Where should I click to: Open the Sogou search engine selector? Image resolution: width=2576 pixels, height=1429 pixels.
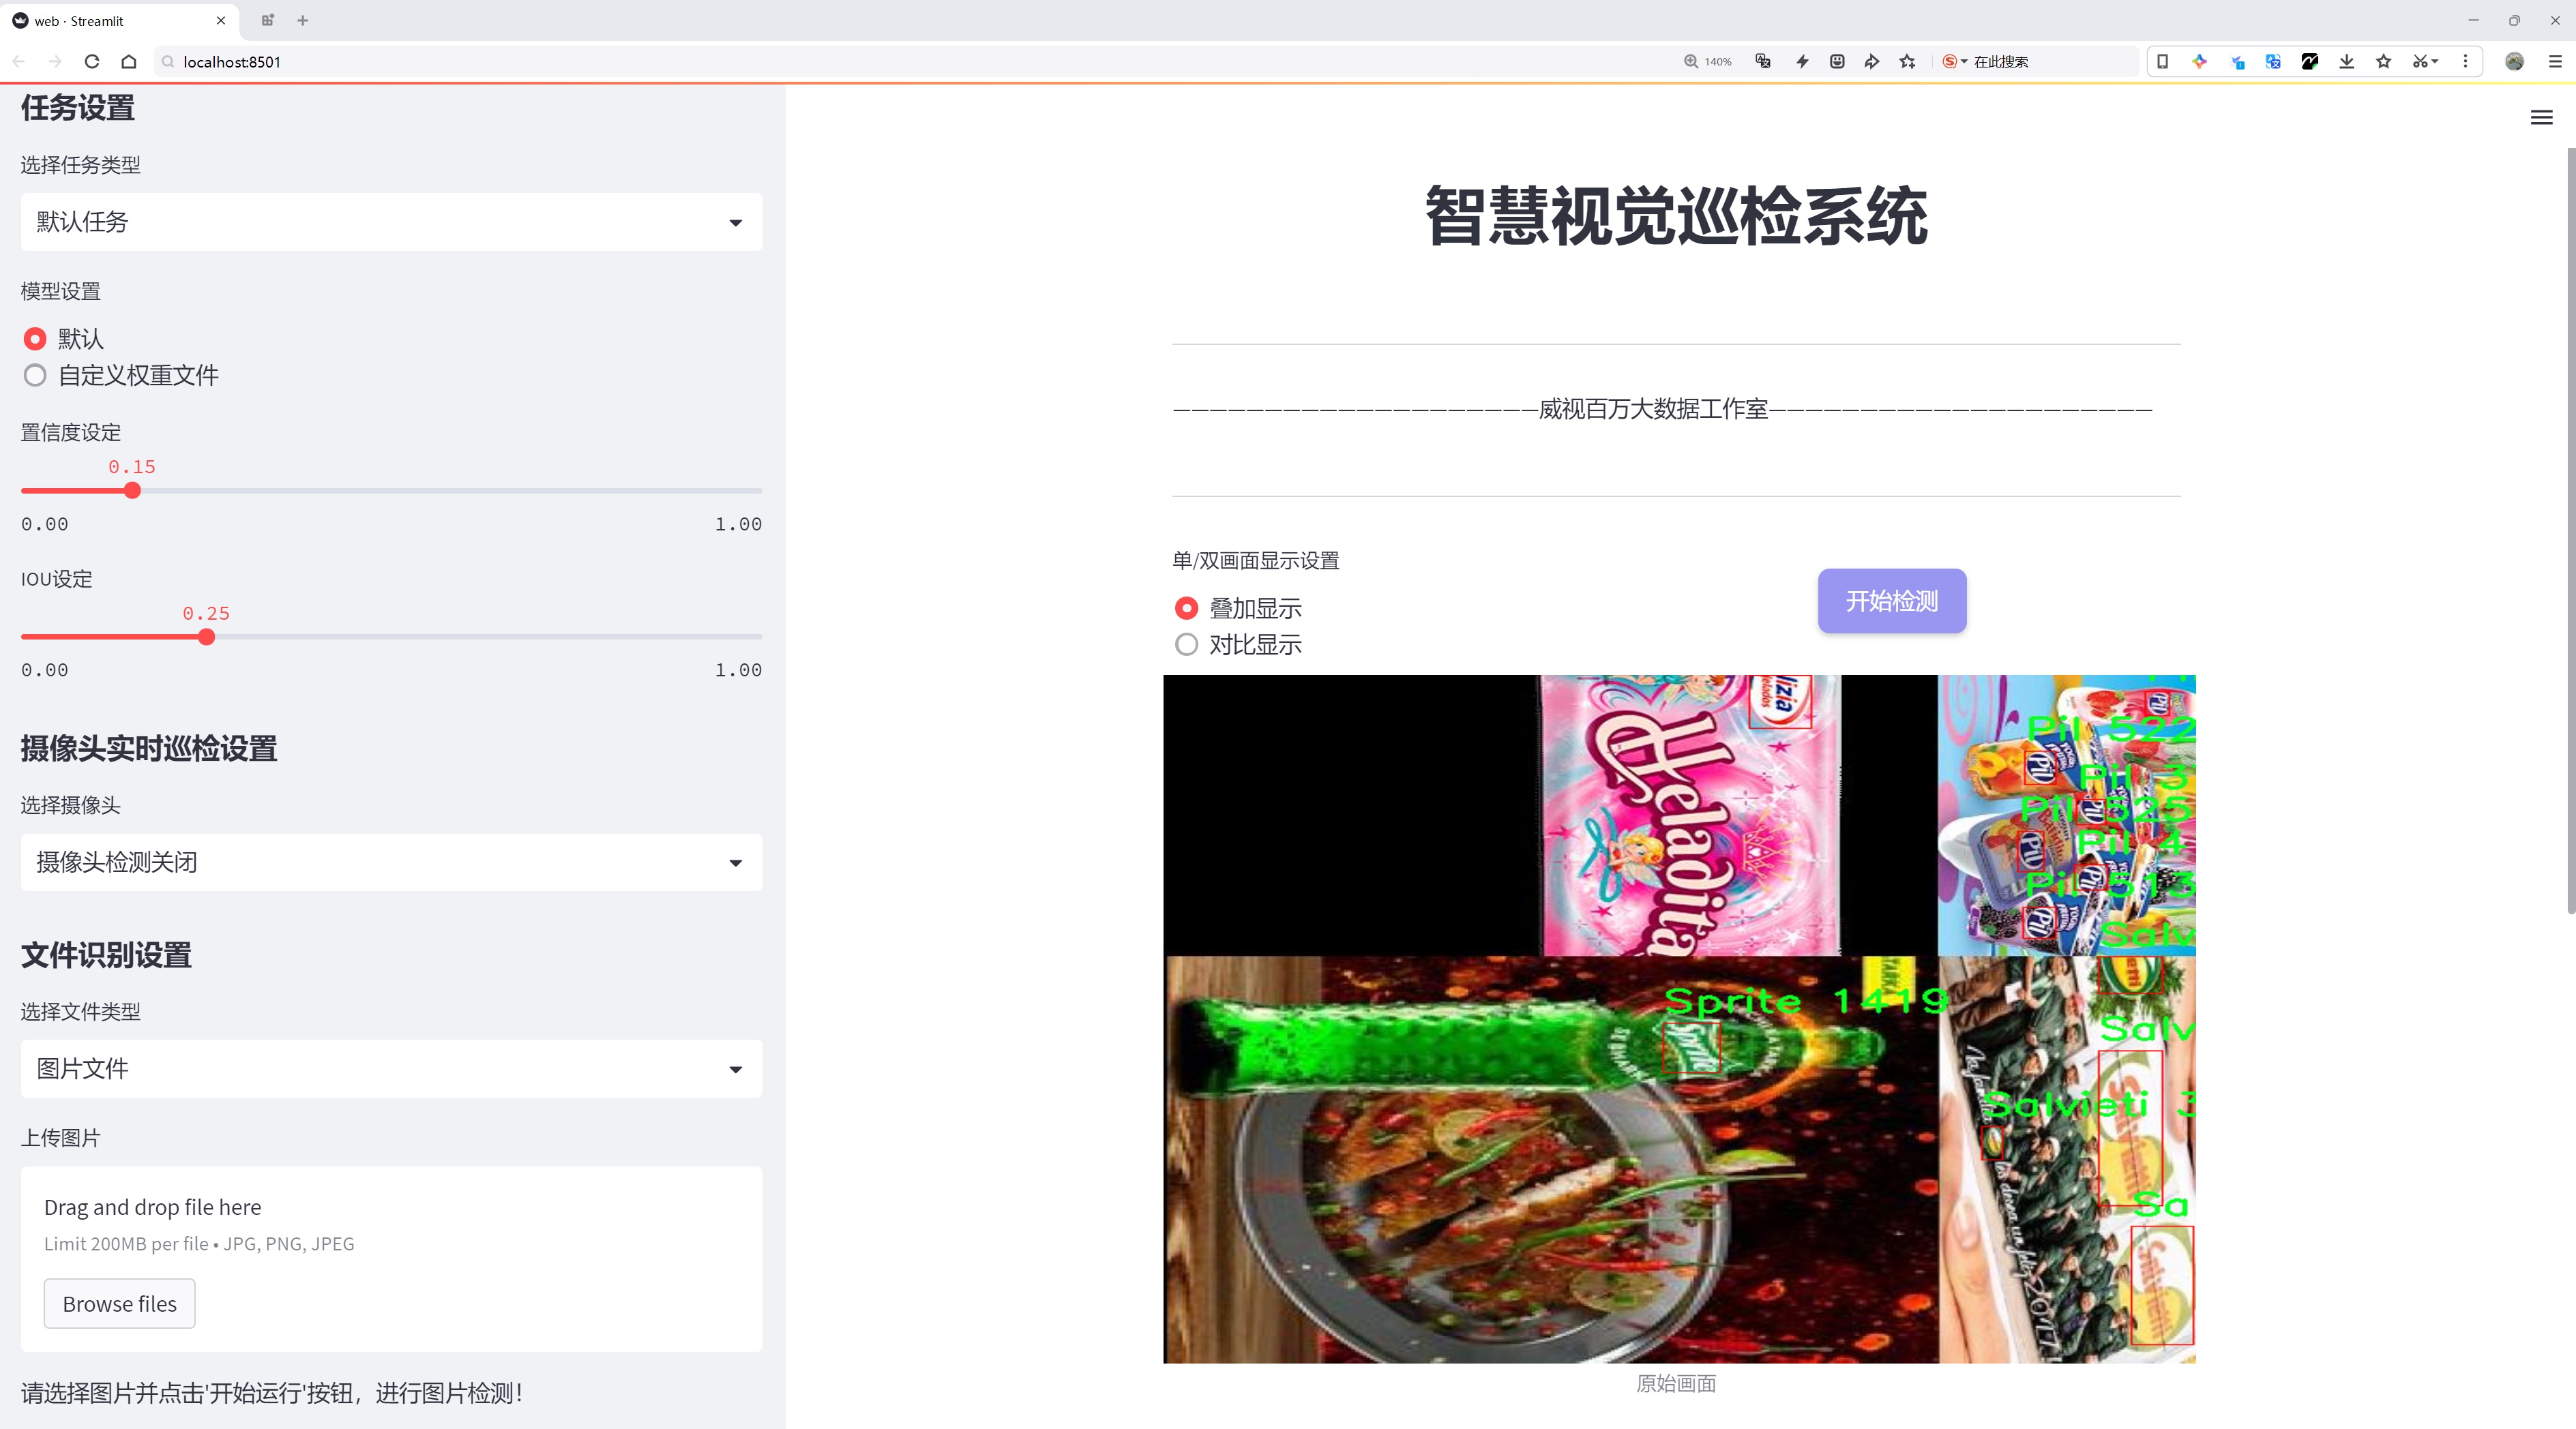[1955, 62]
